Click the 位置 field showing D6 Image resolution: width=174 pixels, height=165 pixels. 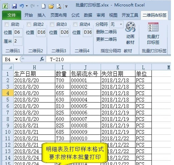[x=18, y=32]
